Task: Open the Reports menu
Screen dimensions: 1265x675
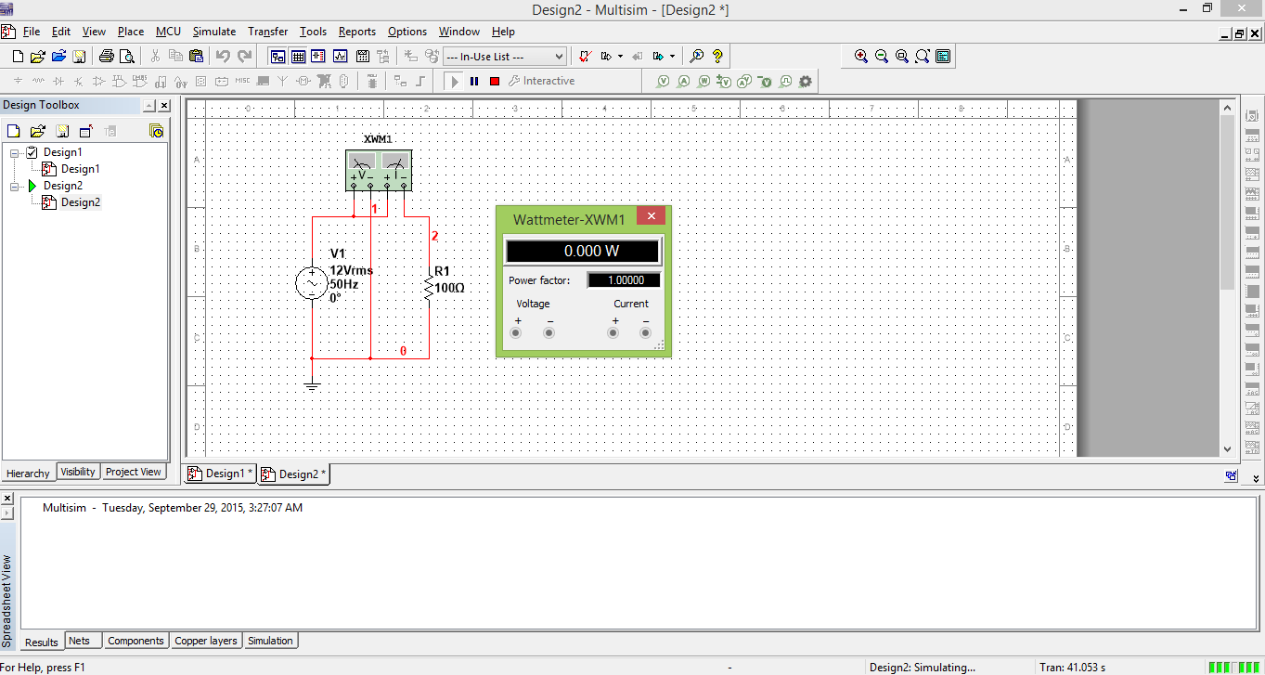Action: point(357,32)
